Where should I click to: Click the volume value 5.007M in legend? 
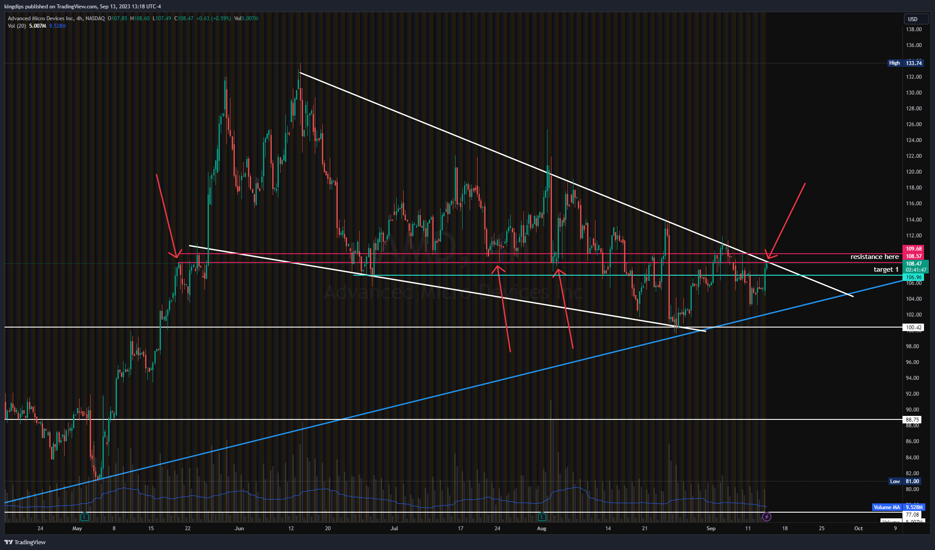click(37, 26)
